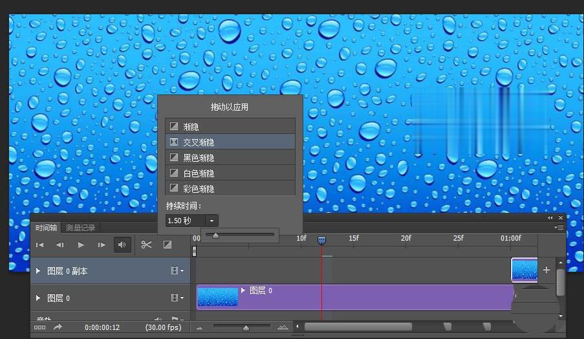Go to first frame of timeline
This screenshot has height=339, width=584.
[x=39, y=245]
